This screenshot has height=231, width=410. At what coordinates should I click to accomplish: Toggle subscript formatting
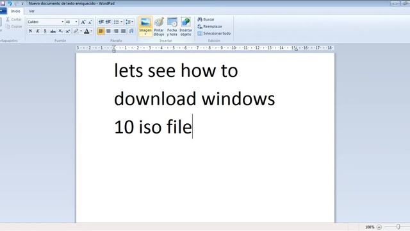60,31
